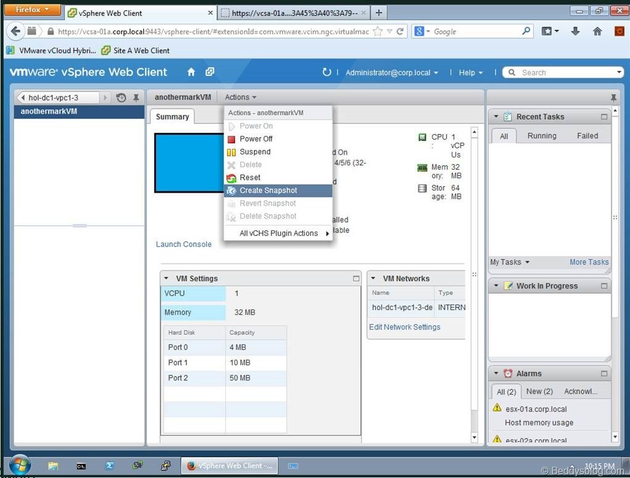Select Suspend from Actions menu
Image resolution: width=630 pixels, height=478 pixels.
point(278,152)
